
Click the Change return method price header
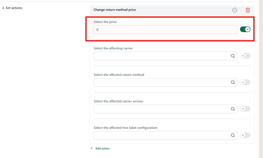(x=115, y=10)
